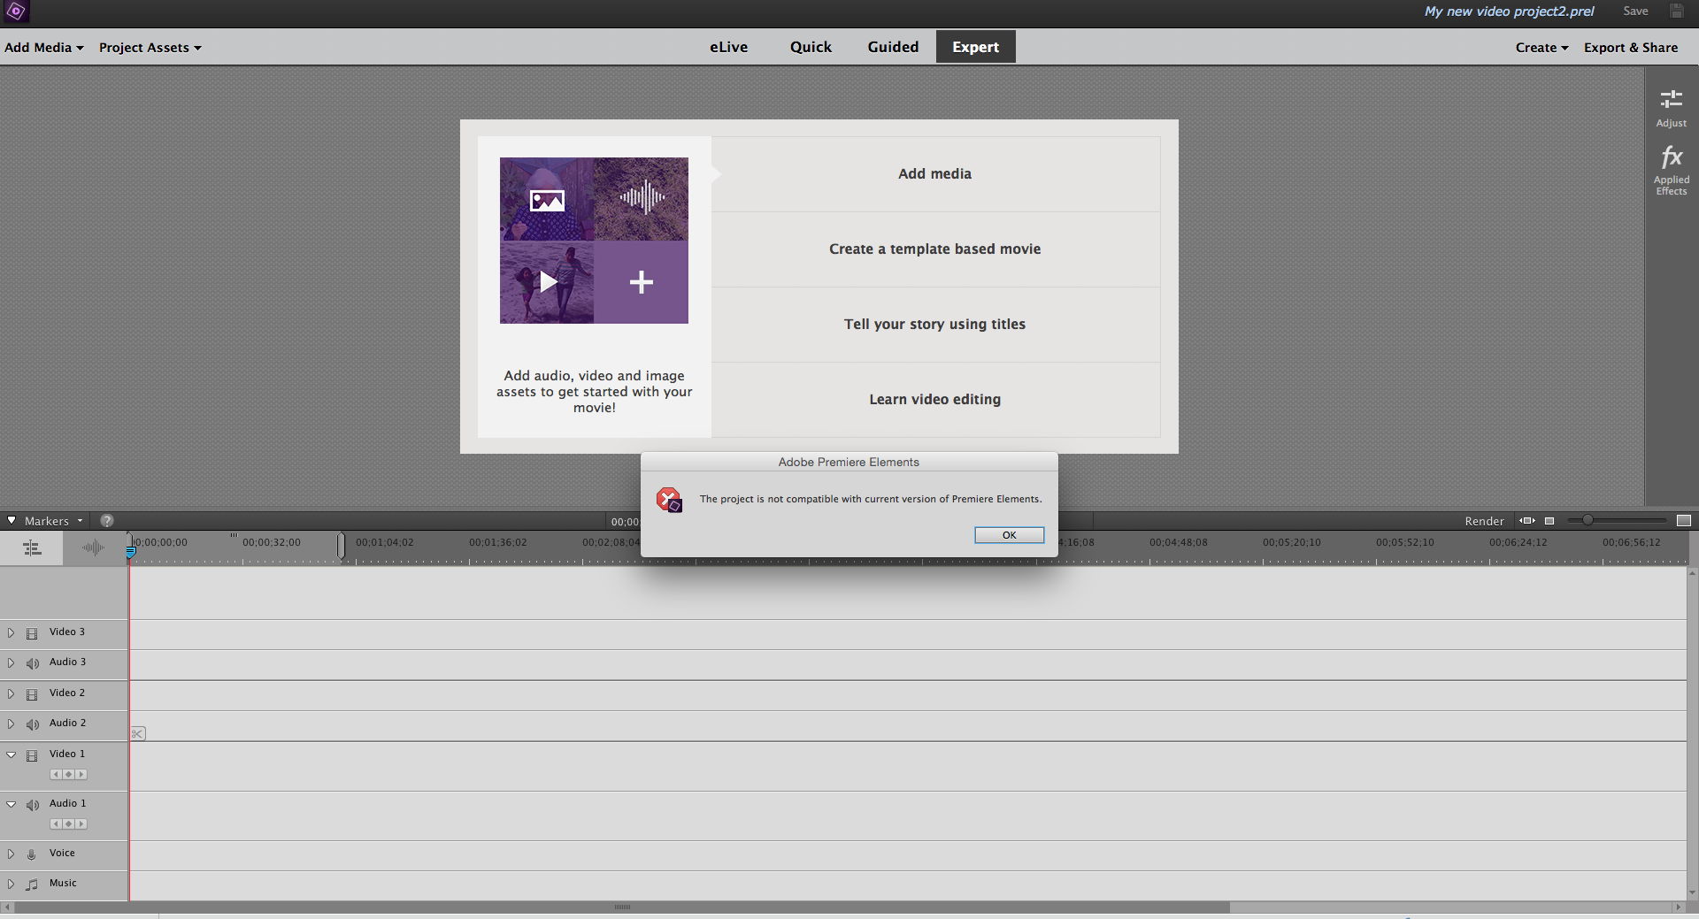This screenshot has width=1699, height=919.
Task: Click the small zoom-out box icon
Action: [x=1549, y=521]
